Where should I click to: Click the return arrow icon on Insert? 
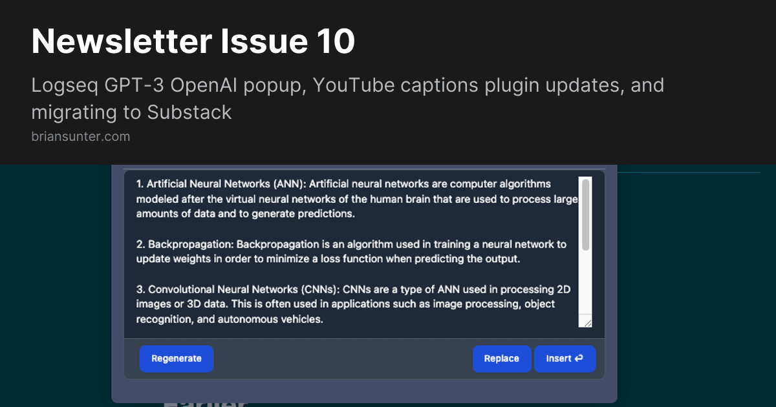point(579,359)
